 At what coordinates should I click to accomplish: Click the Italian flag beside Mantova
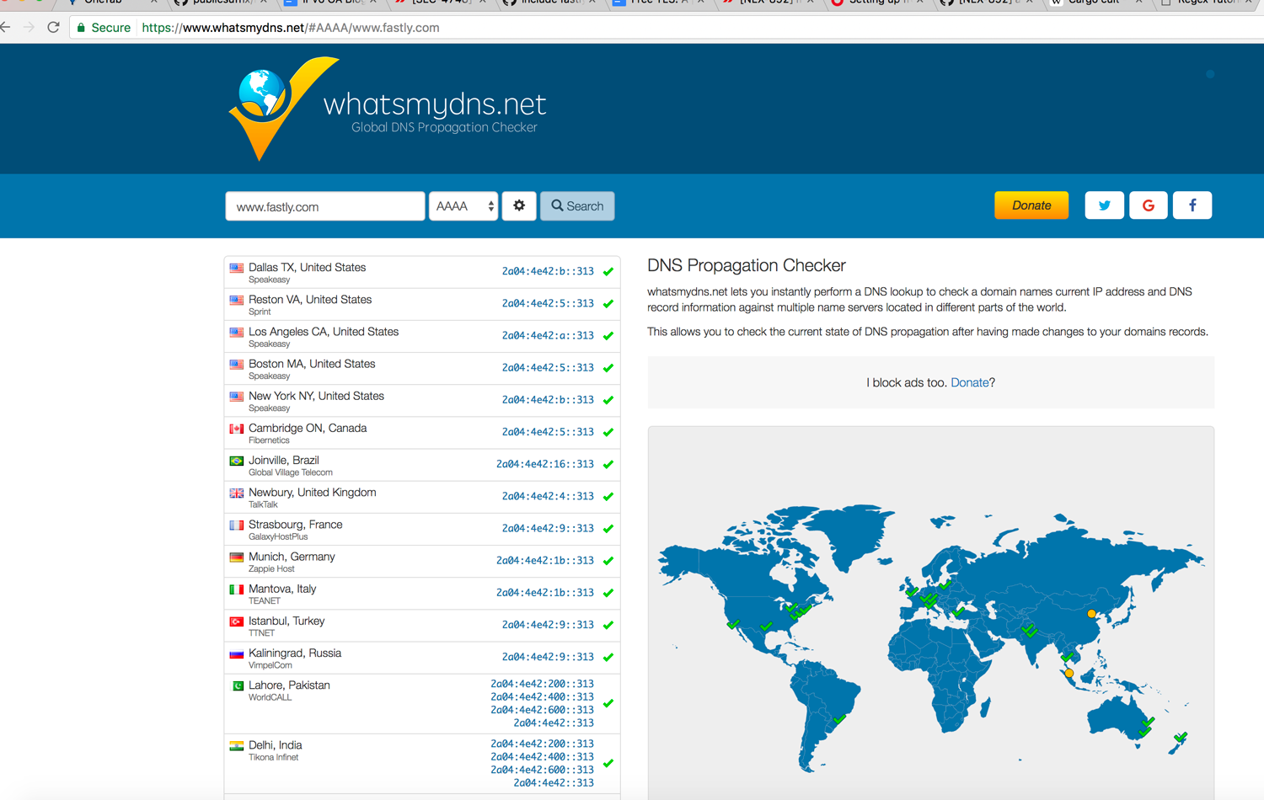coord(237,589)
